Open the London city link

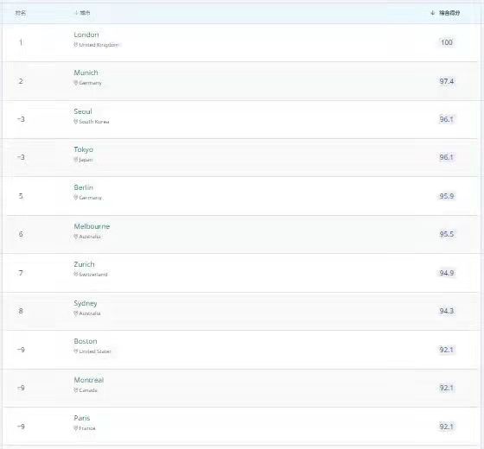pyautogui.click(x=86, y=35)
